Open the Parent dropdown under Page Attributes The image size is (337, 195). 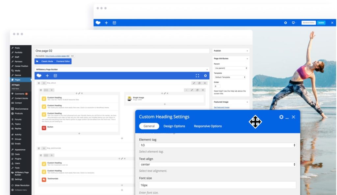[230, 68]
